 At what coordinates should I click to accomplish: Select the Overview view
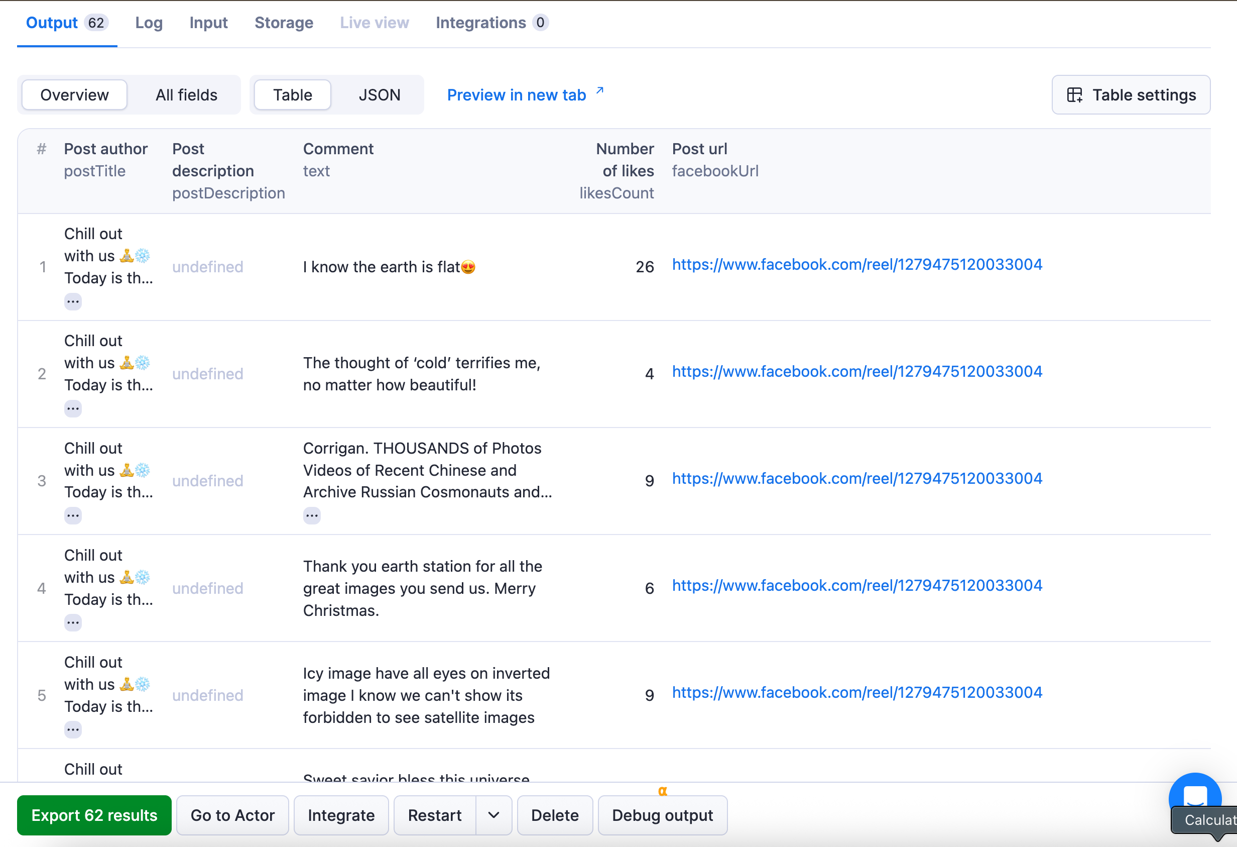pyautogui.click(x=73, y=94)
